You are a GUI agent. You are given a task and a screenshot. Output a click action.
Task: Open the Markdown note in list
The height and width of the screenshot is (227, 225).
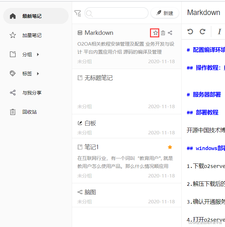(127, 46)
